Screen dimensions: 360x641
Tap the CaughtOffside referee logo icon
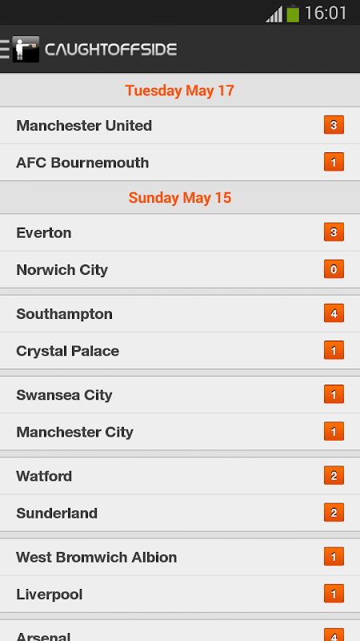click(x=26, y=49)
